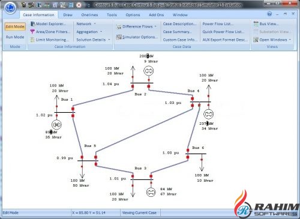Expand the Open Windows dropdown arrow
This screenshot has height=219, width=300.
(290, 40)
